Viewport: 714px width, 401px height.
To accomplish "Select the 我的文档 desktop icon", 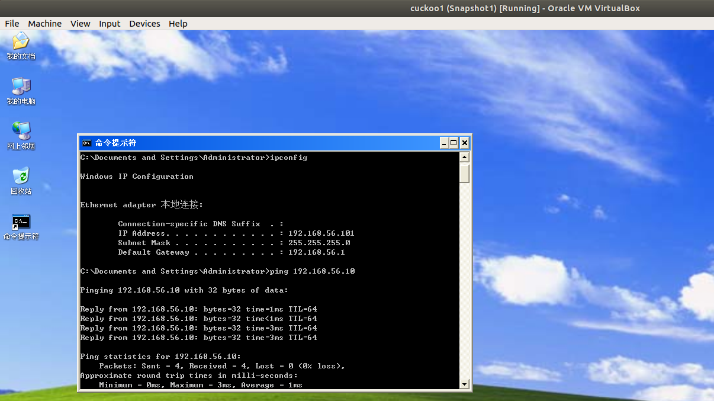I will coord(21,47).
